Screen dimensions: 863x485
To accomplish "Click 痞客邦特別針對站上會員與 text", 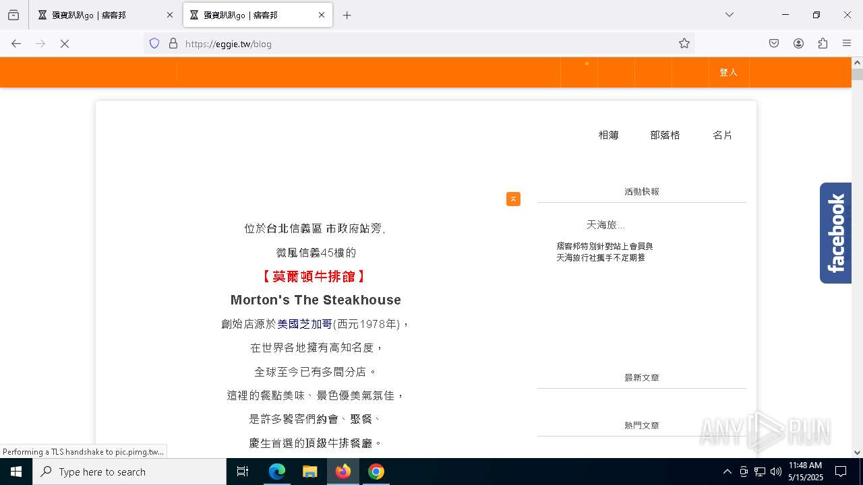I will pyautogui.click(x=605, y=247).
